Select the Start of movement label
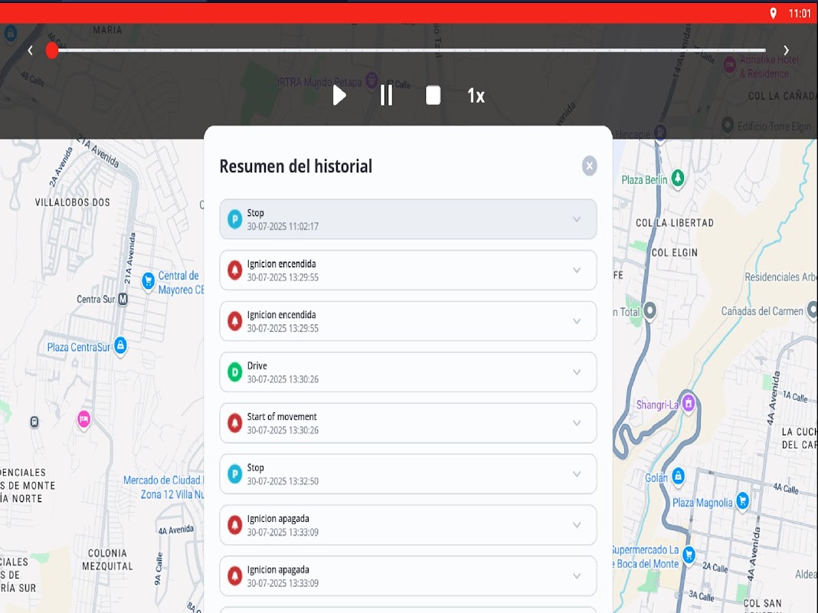The height and width of the screenshot is (613, 818). point(282,417)
